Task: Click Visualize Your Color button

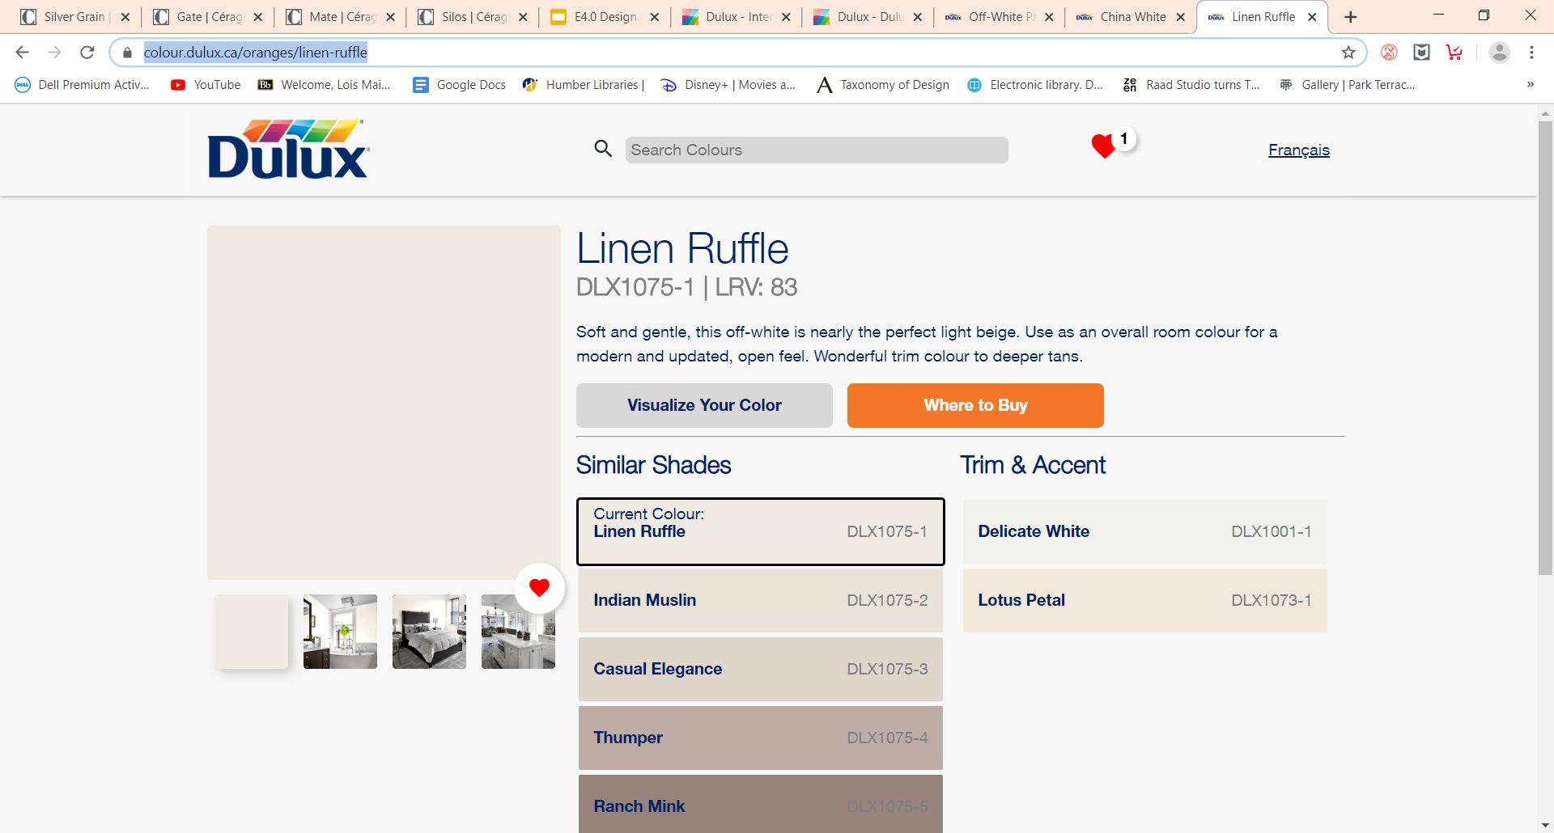Action: point(704,405)
